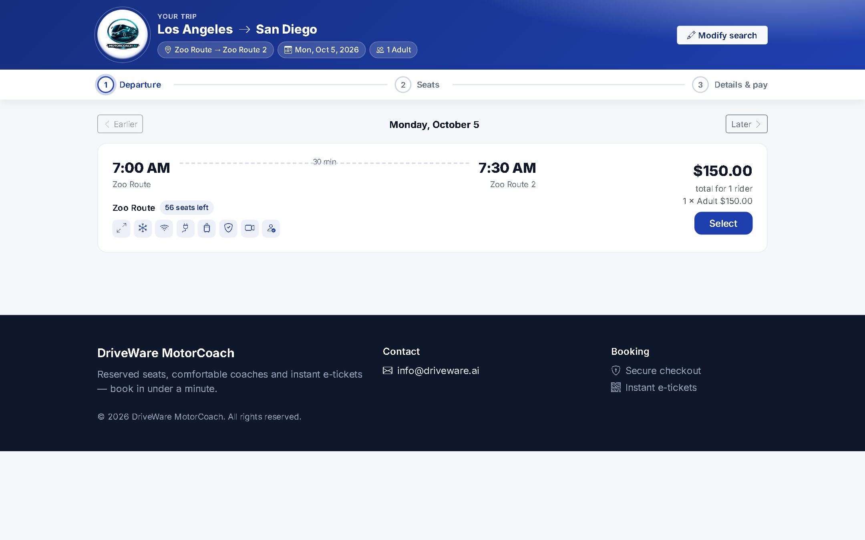The width and height of the screenshot is (865, 540).
Task: Click the location pin icon in route chip
Action: 168,50
